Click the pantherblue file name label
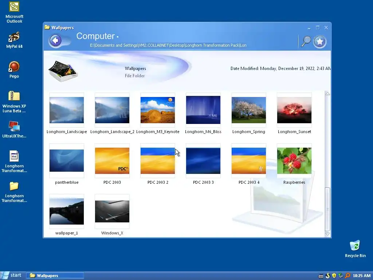 tap(67, 182)
